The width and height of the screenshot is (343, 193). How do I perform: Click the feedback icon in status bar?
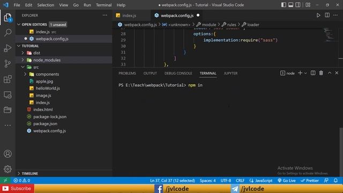tap(326, 181)
